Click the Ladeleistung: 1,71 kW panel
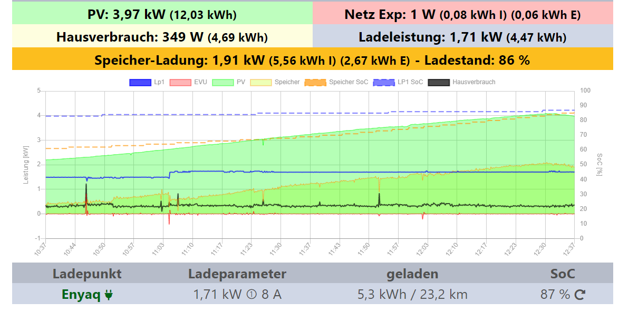This screenshot has height=312, width=619. [x=463, y=37]
